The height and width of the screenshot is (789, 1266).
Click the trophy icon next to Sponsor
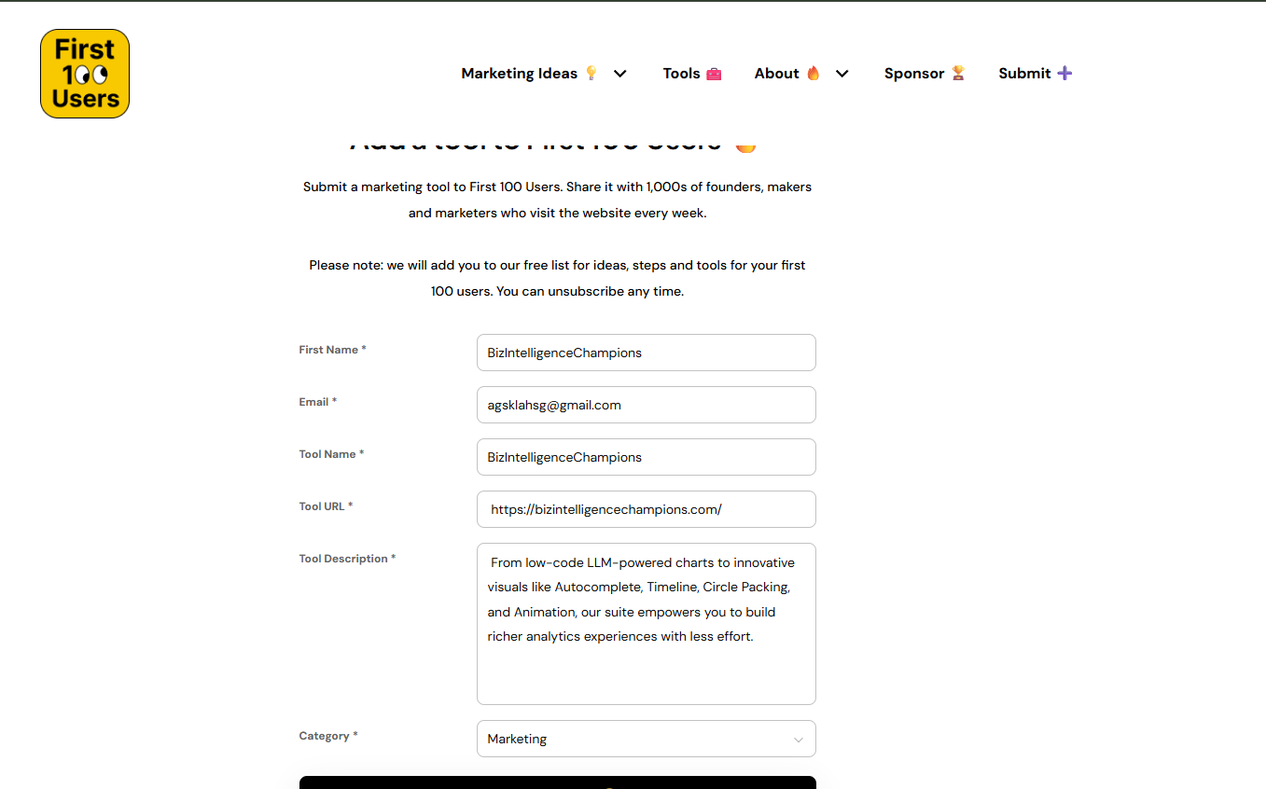(958, 73)
